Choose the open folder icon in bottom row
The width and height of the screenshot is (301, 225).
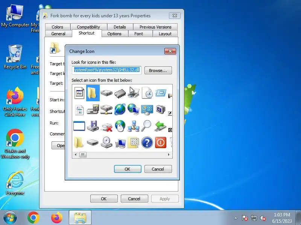79,142
